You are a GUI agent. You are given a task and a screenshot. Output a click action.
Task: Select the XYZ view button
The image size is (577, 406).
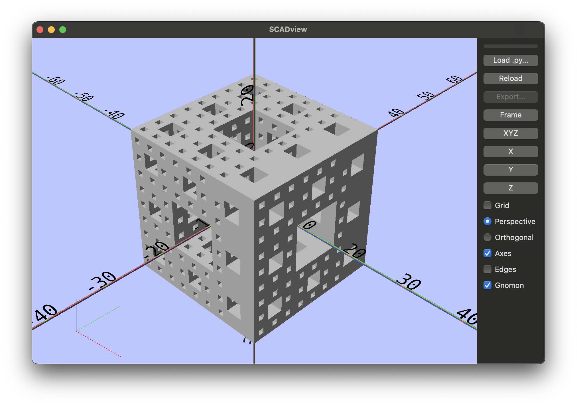tap(511, 133)
